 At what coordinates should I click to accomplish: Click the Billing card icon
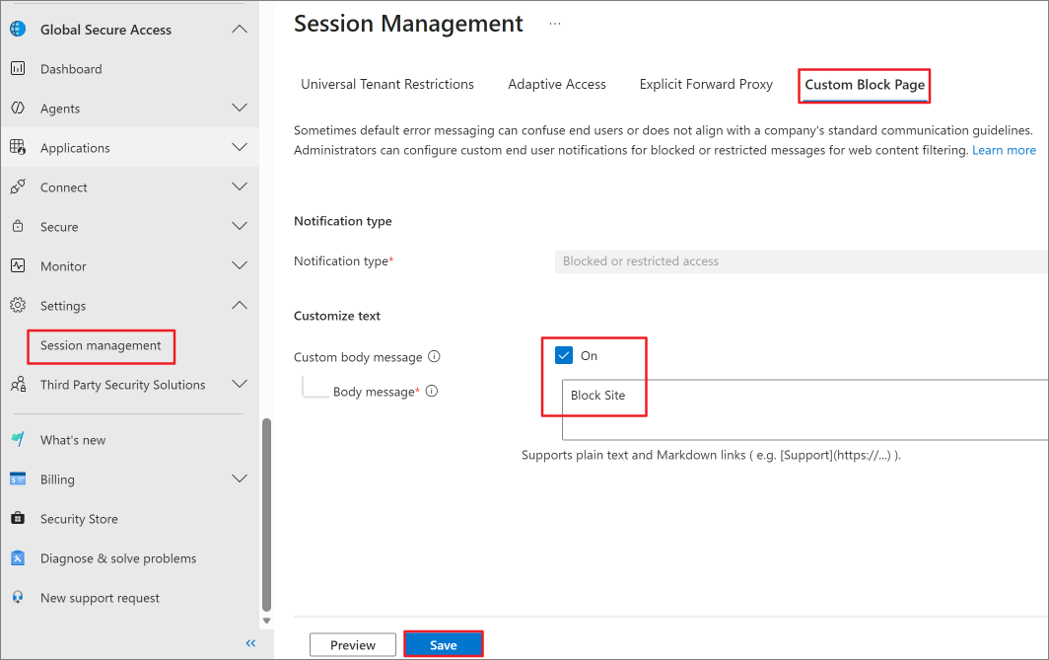coord(18,478)
